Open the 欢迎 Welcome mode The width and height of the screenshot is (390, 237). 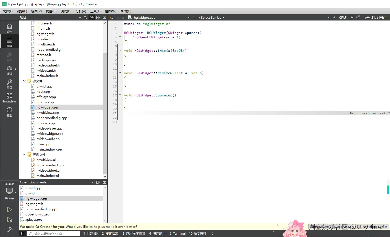pyautogui.click(x=9, y=28)
